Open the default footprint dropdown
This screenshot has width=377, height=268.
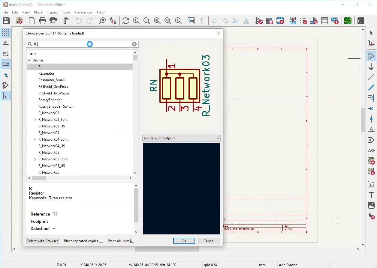(181, 138)
